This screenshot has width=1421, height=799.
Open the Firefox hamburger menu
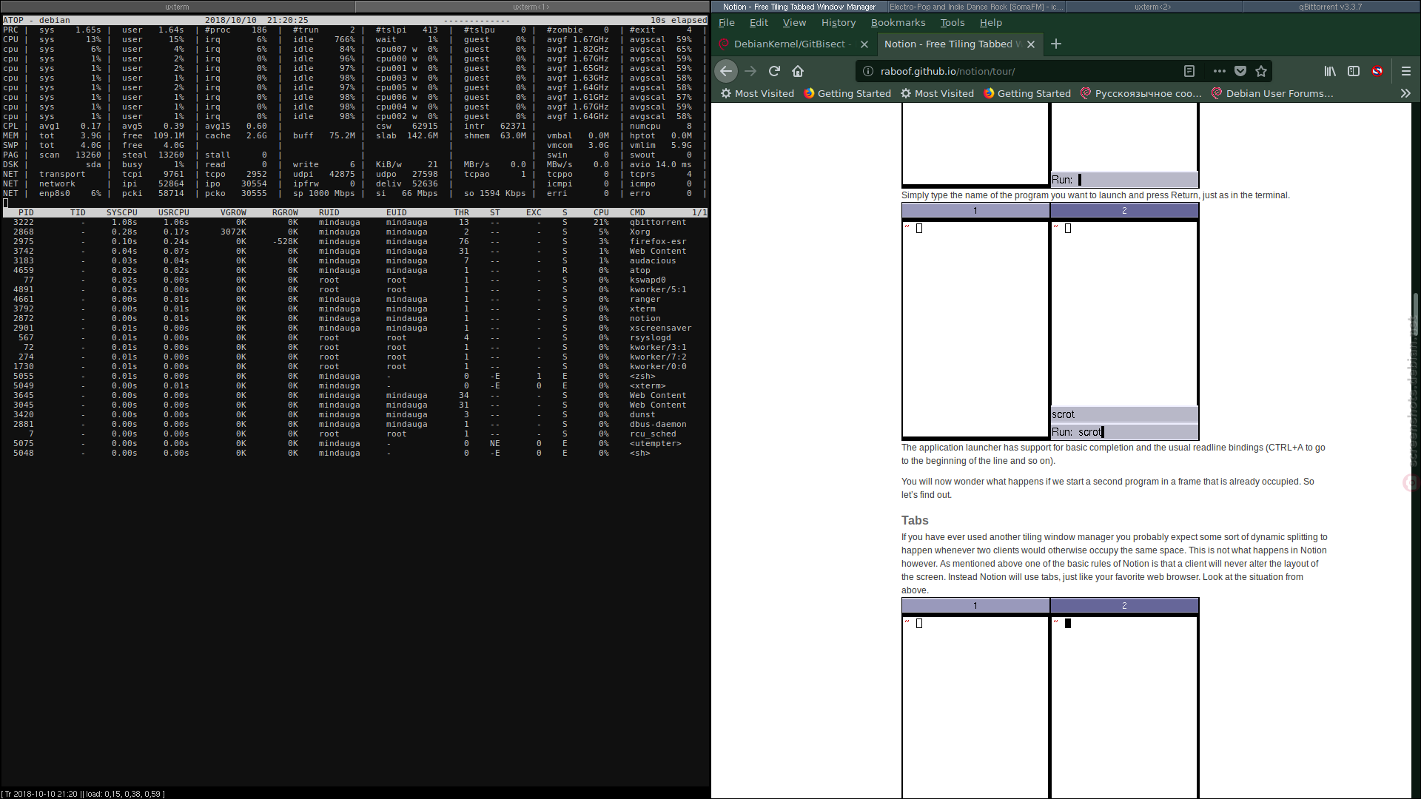1406,71
